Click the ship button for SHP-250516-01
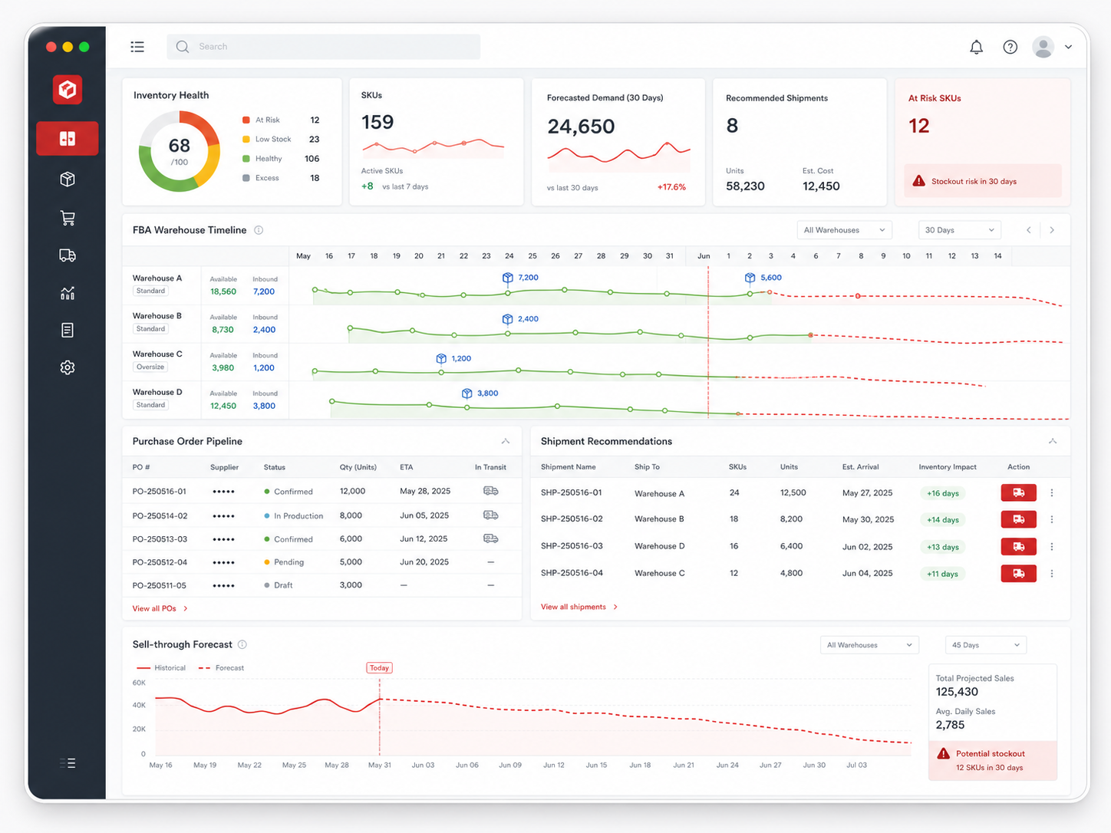 coord(1018,492)
